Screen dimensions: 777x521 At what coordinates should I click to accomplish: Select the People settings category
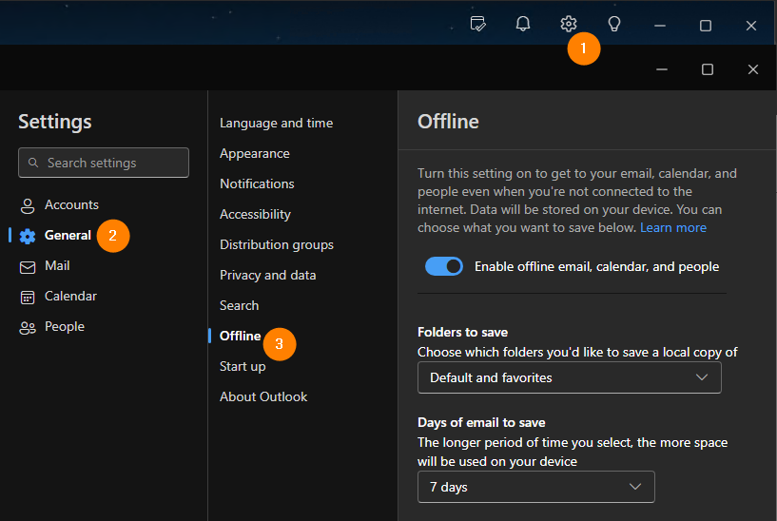(65, 326)
